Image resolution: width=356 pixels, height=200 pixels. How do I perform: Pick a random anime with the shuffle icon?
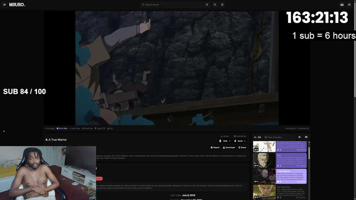point(222,5)
